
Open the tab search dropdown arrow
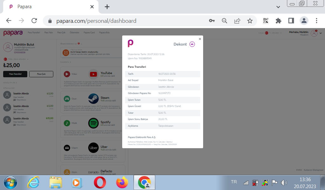click(x=278, y=7)
